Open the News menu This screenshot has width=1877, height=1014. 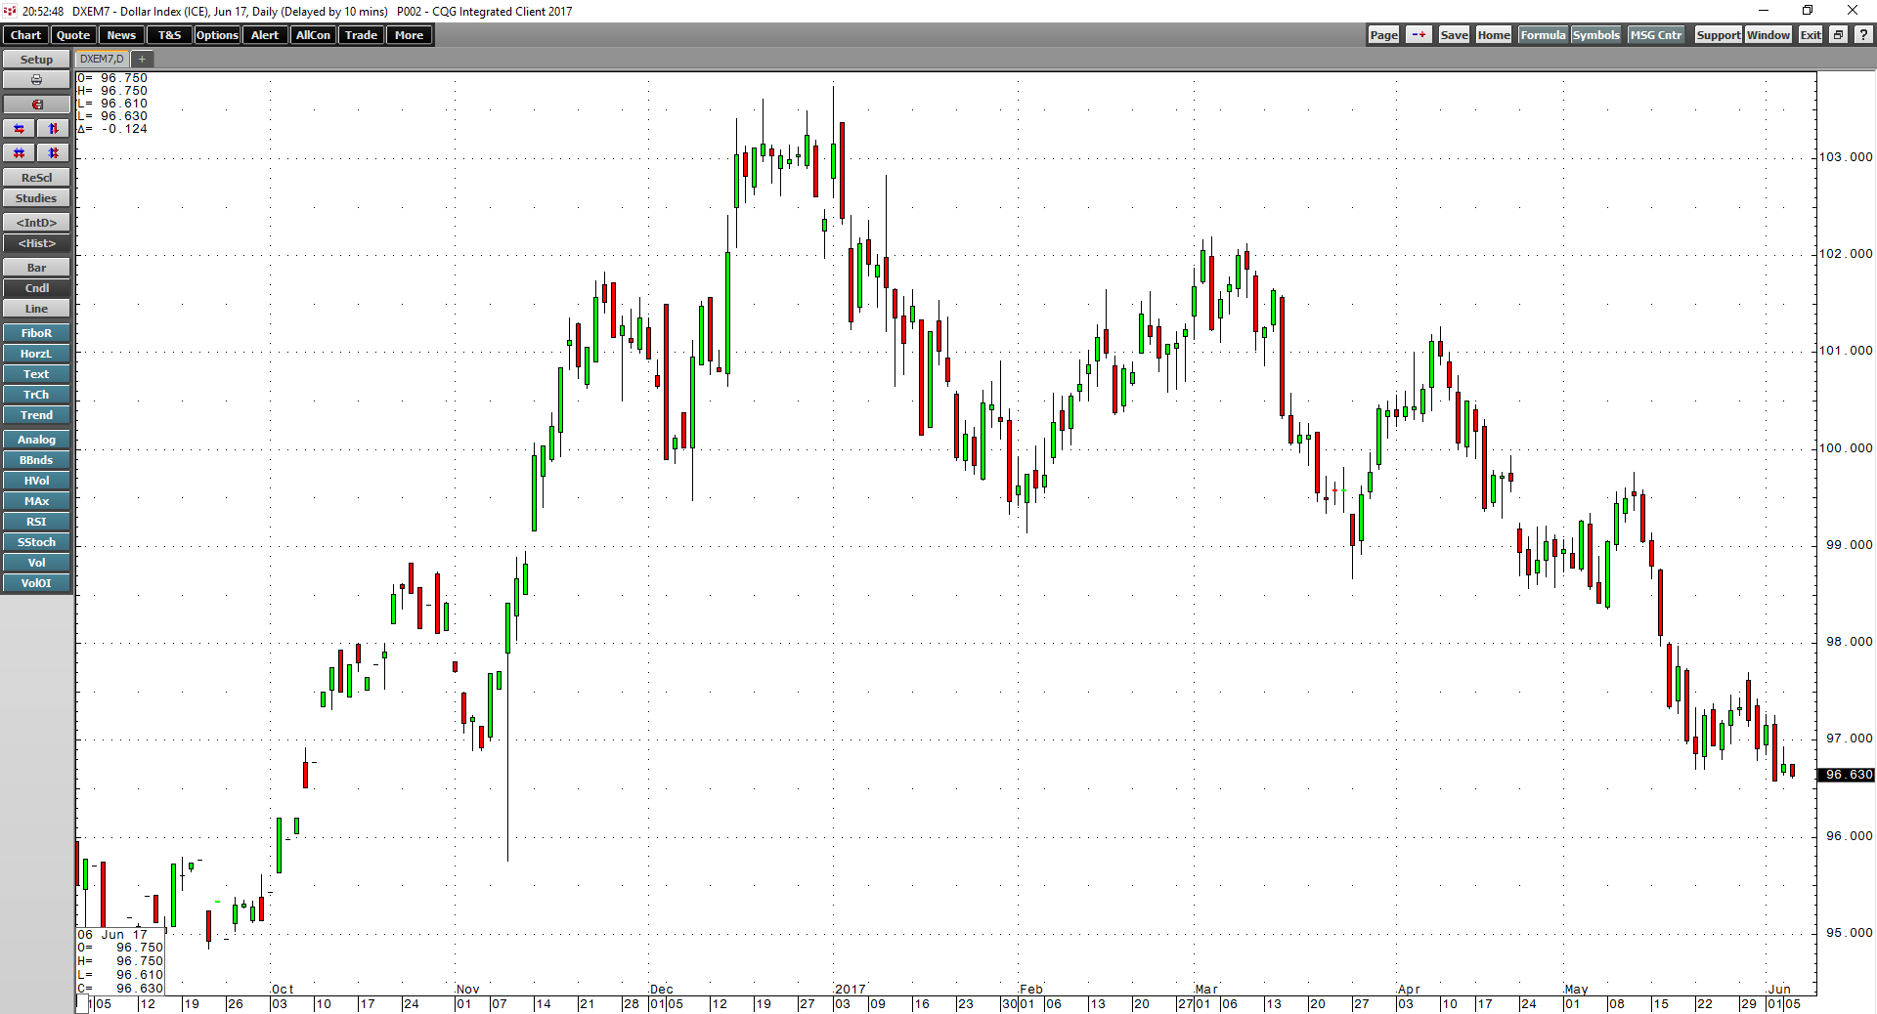coord(121,35)
